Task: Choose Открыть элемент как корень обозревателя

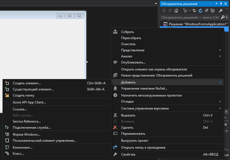Action: 154,69
